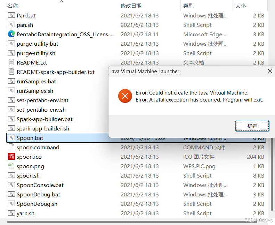Image resolution: width=275 pixels, height=225 pixels.
Task: Sort by the 名称 column header
Action: coord(13,6)
